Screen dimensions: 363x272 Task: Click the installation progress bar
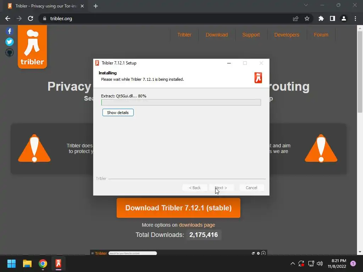pos(181,102)
